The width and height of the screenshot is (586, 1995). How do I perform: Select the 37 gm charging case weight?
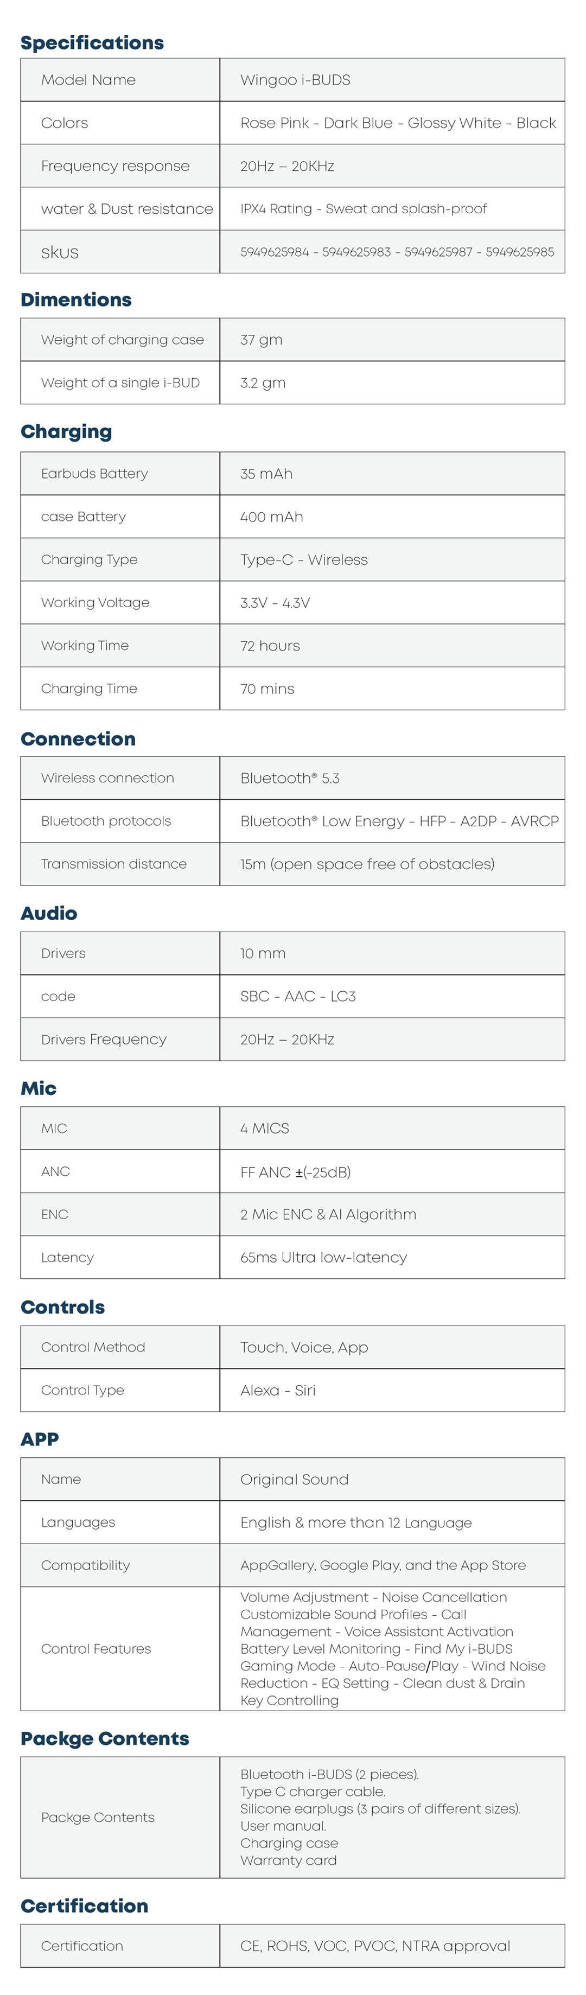261,340
